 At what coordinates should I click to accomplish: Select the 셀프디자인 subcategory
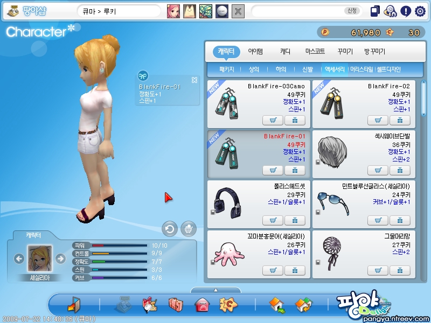388,69
